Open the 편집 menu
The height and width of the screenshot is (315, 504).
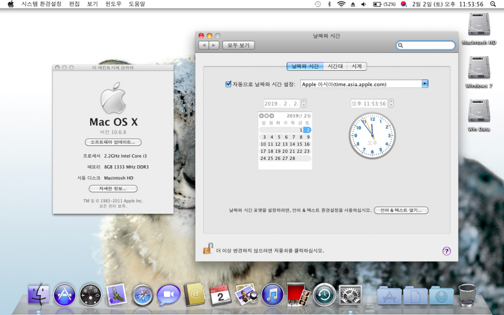click(74, 4)
